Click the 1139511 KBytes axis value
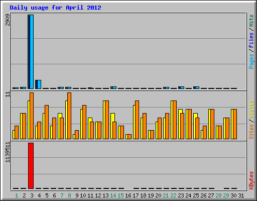257x201 pixels. (x=8, y=152)
